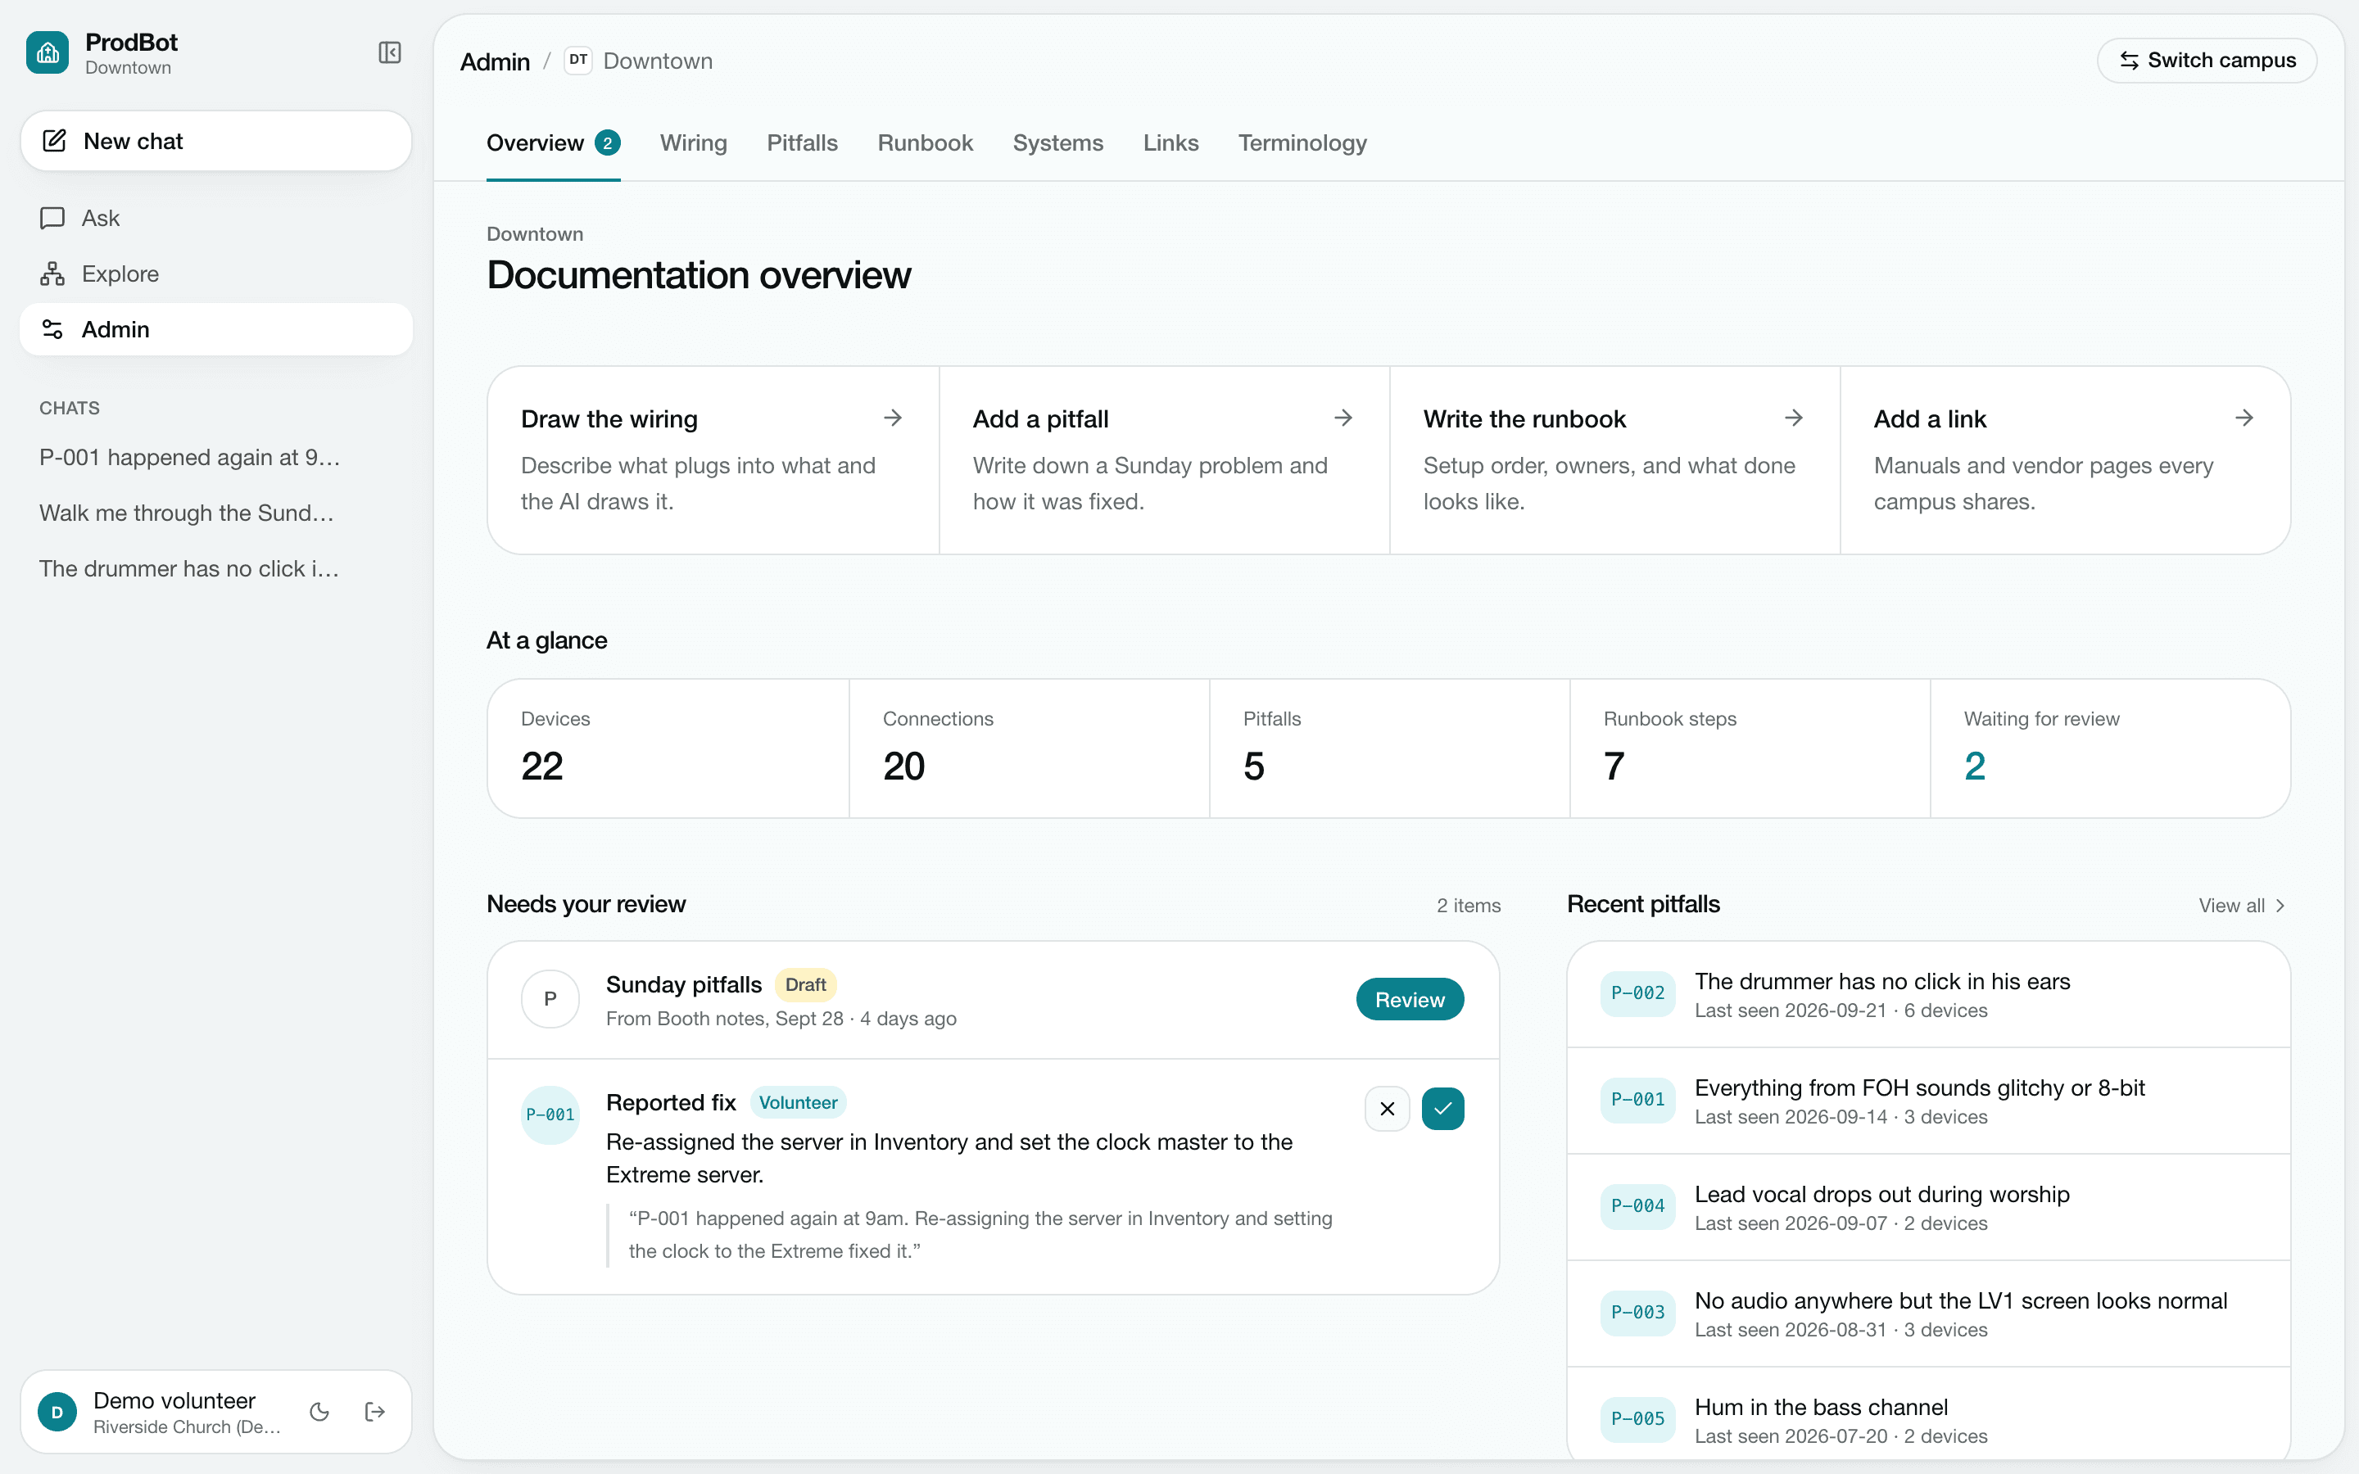
Task: Click the Devices count card
Action: [668, 748]
